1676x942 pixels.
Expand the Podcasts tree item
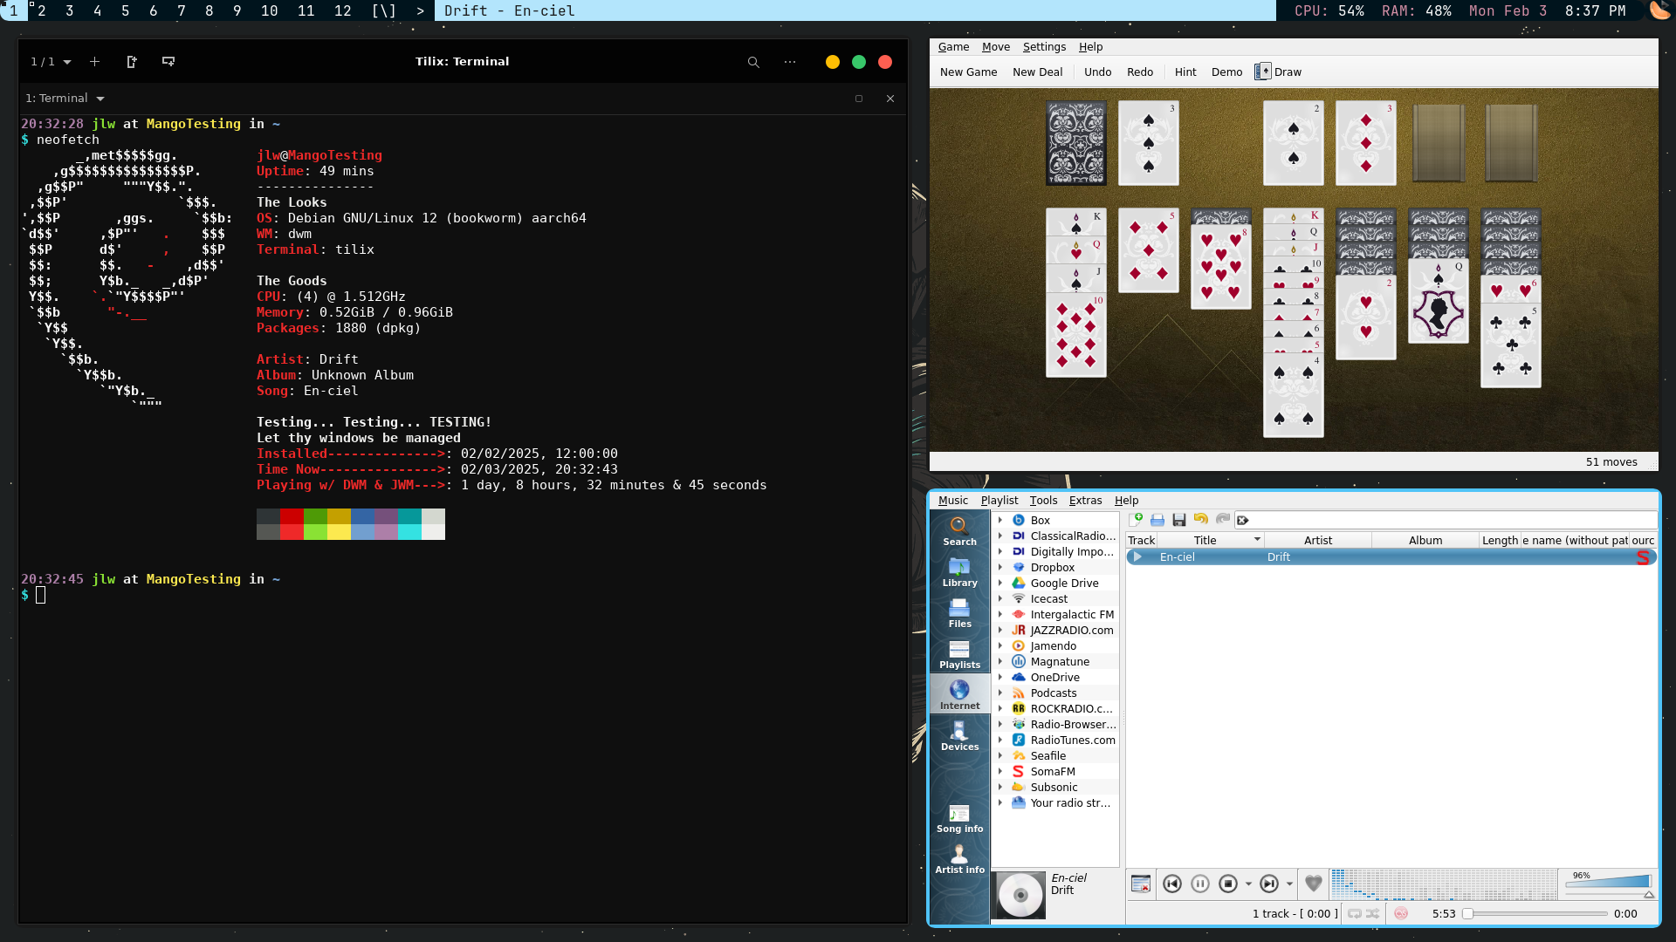pos(1000,693)
